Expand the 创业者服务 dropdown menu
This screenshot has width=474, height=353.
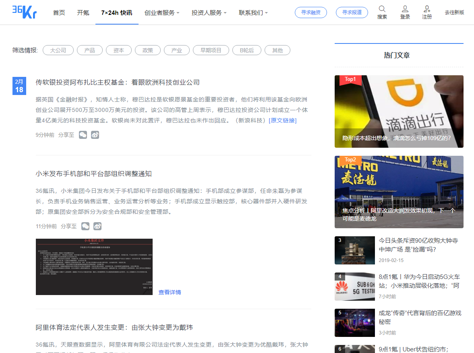[x=162, y=13]
